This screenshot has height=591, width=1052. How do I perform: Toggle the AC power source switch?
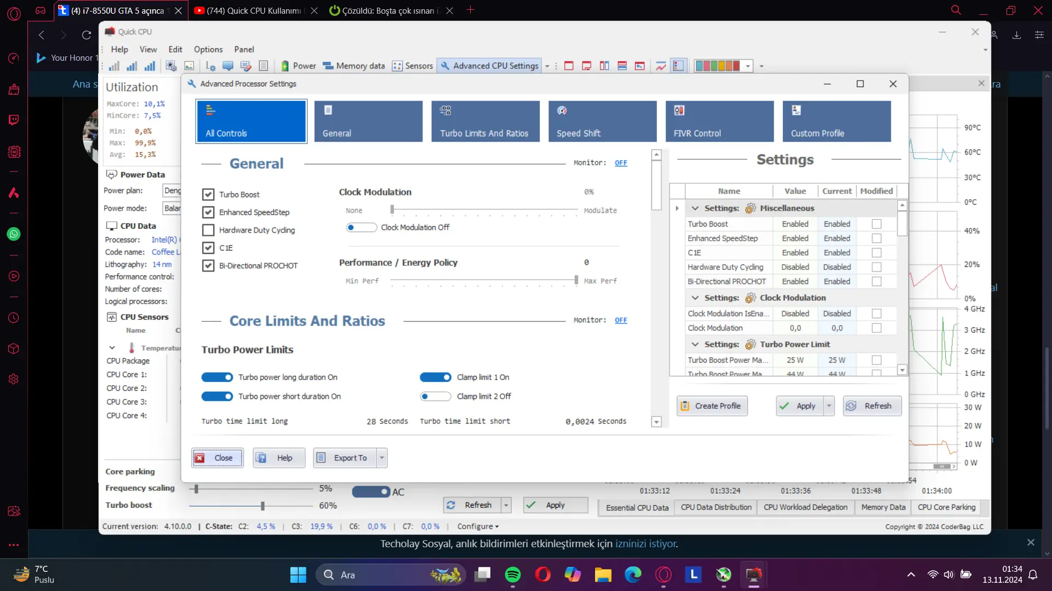point(371,492)
